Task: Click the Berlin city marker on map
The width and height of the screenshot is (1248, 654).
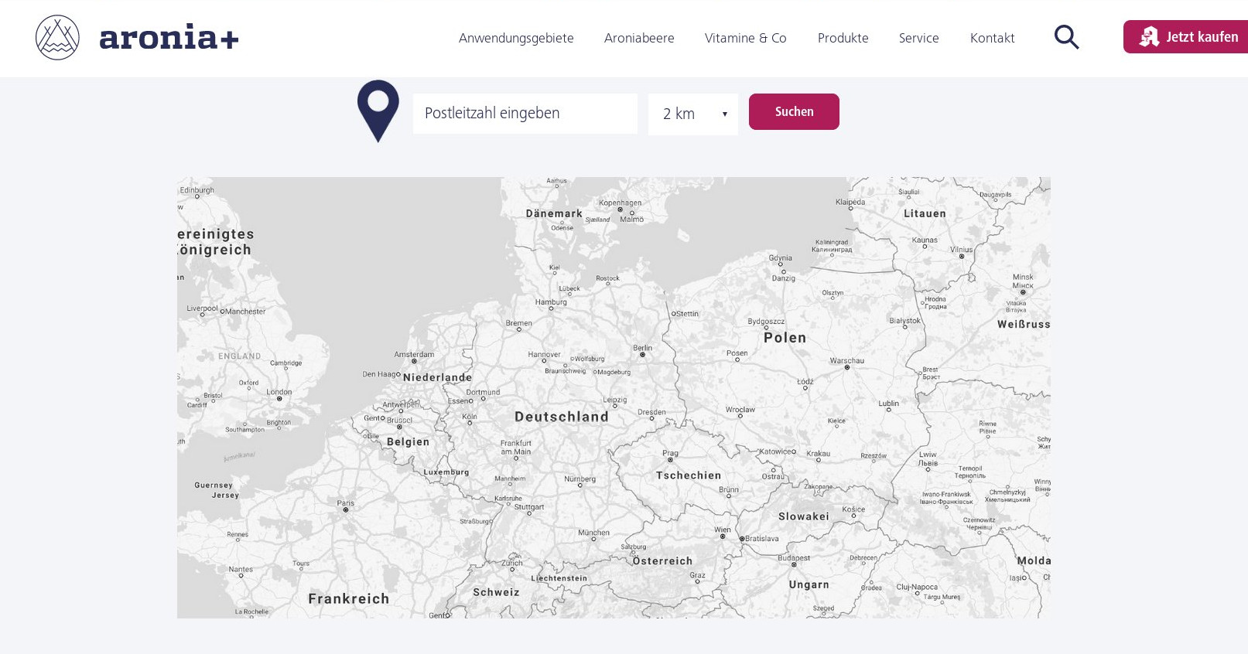Action: [642, 355]
